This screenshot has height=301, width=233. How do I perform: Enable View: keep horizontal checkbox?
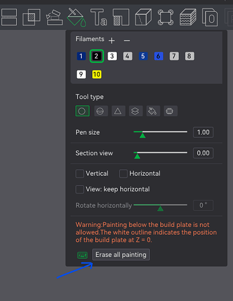tap(79, 189)
